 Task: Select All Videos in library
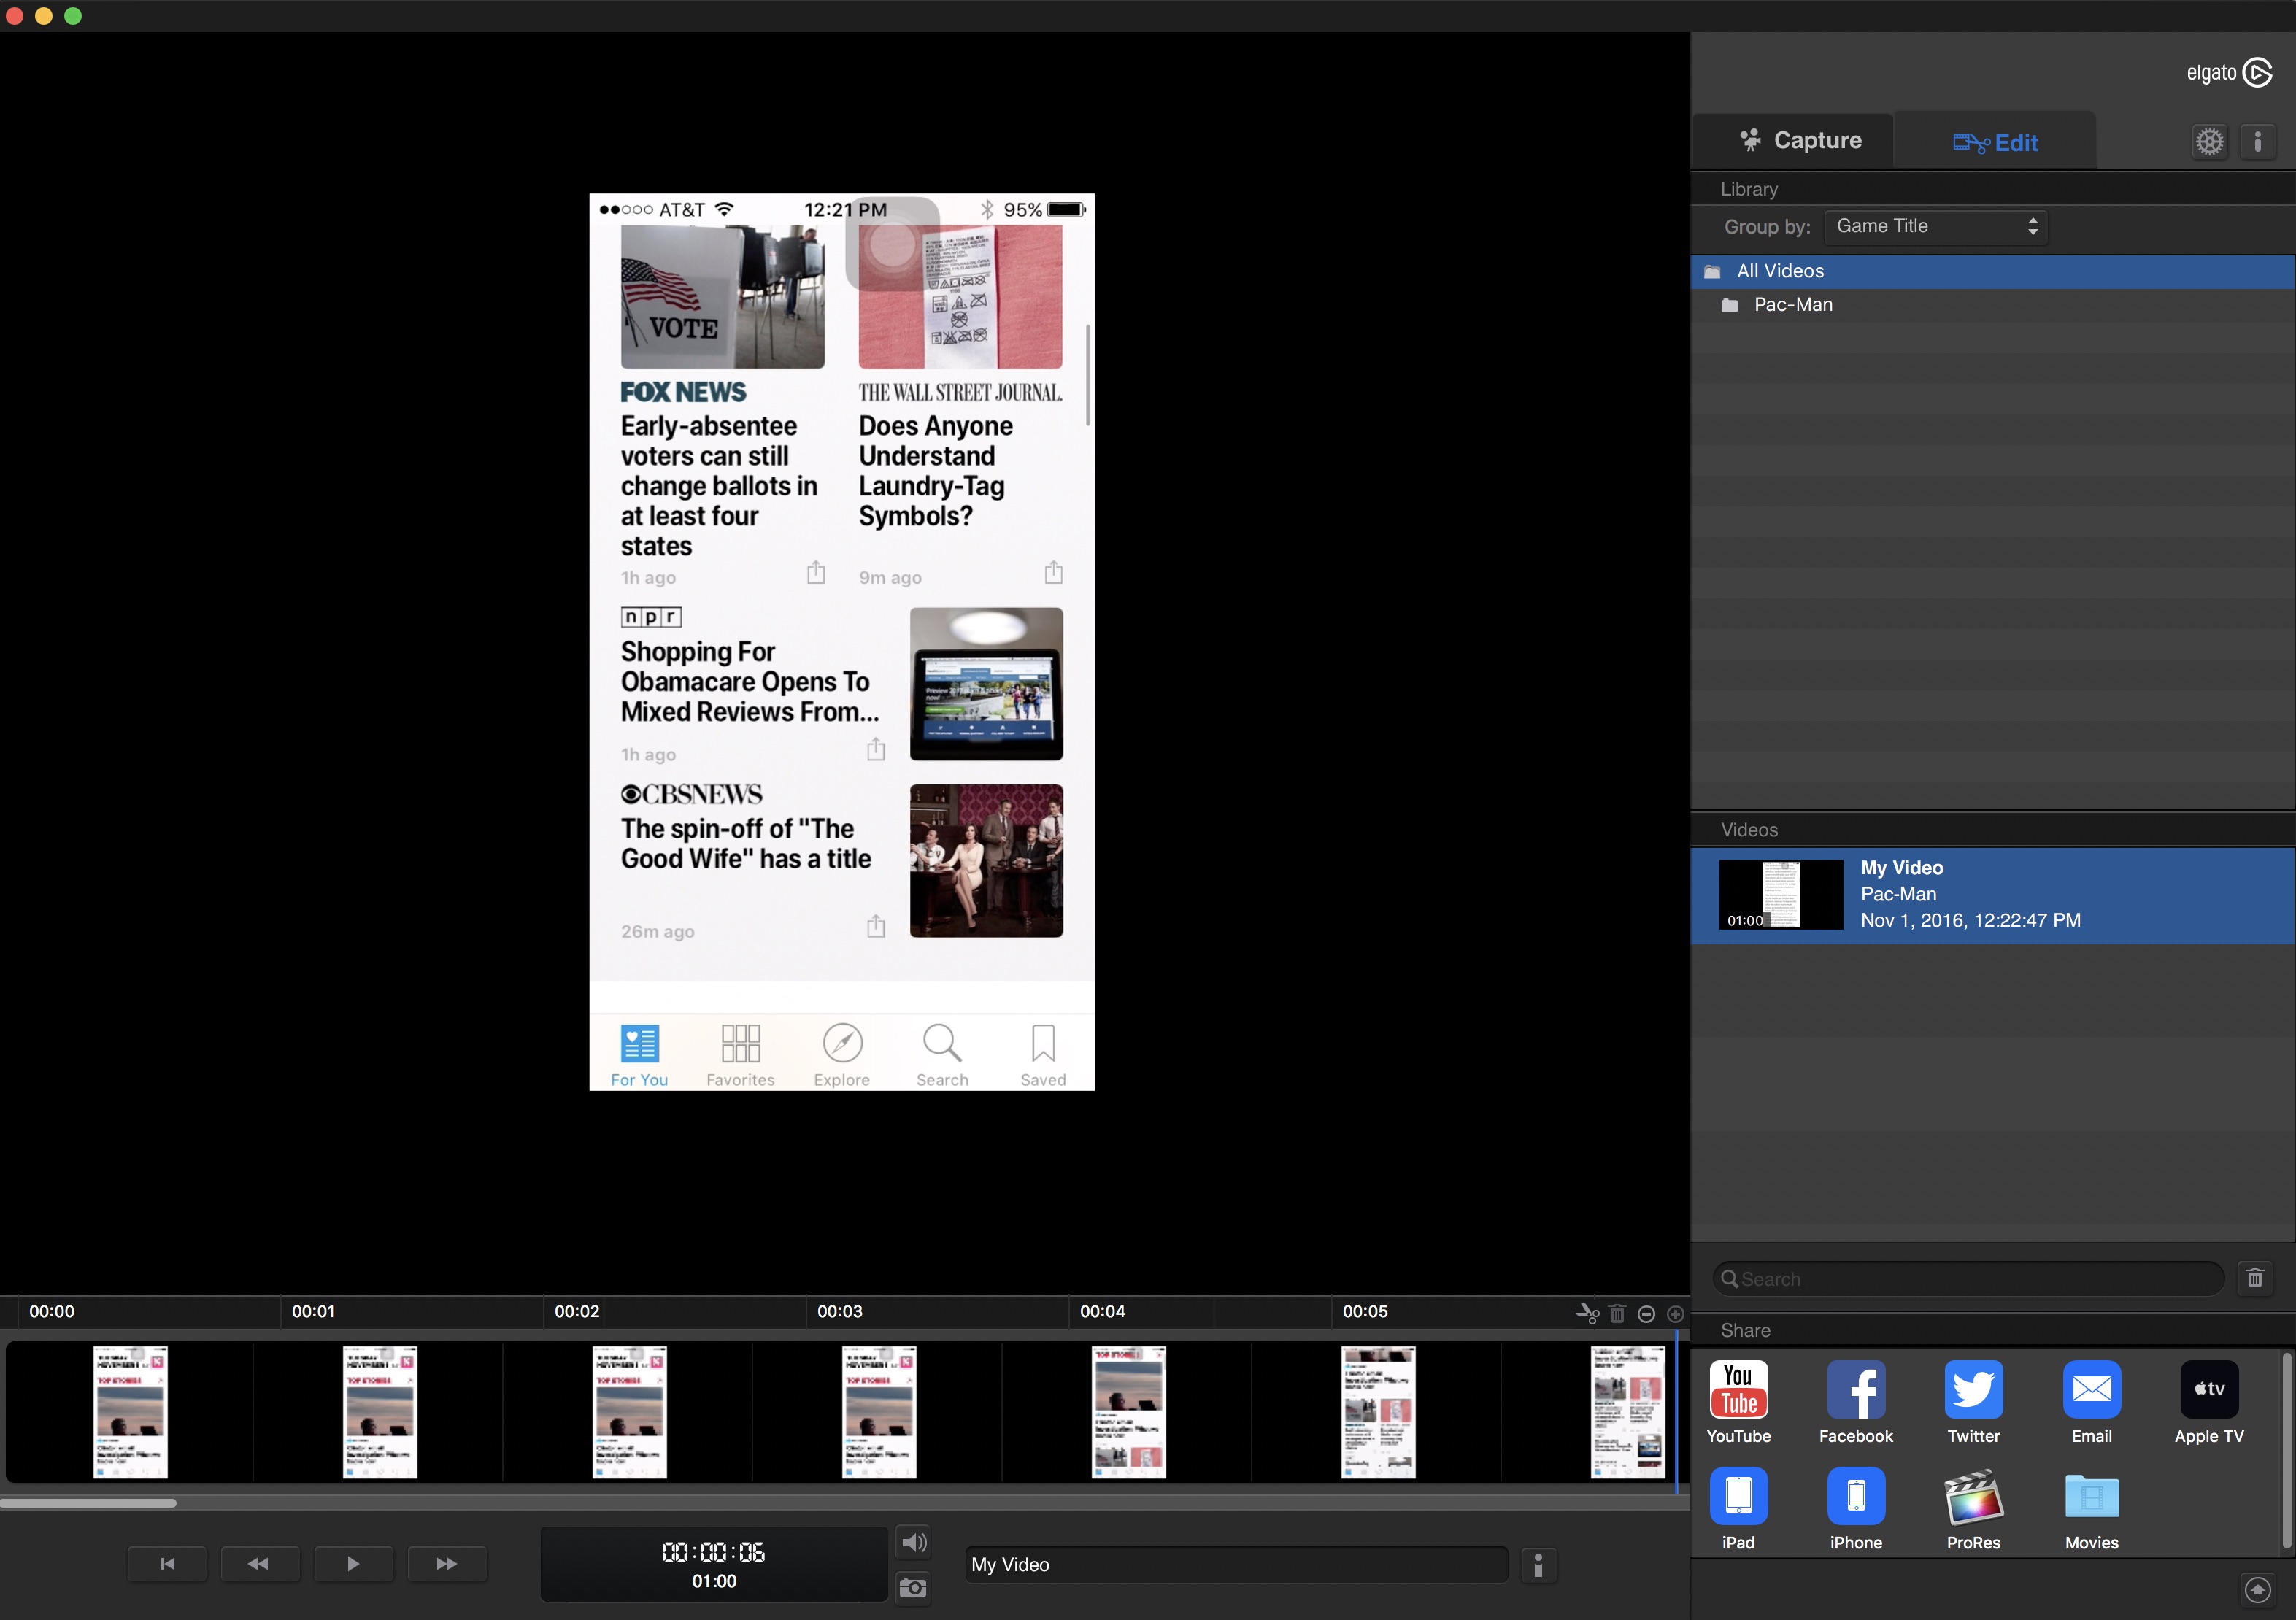point(1780,272)
